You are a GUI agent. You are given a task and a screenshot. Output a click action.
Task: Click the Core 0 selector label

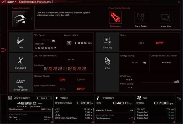tap(44, 98)
